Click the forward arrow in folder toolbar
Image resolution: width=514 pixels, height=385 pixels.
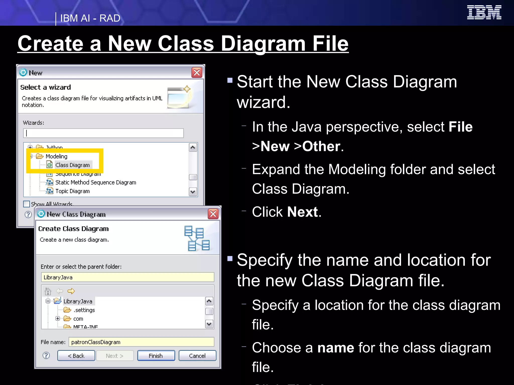[71, 291]
